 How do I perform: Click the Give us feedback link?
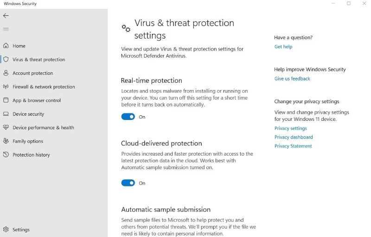click(292, 79)
